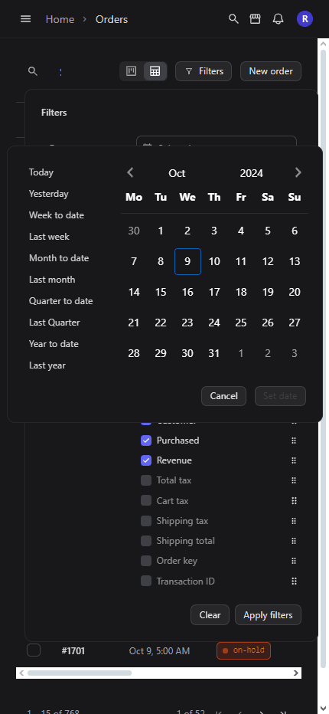The image size is (329, 714).
Task: Switch to the table view icon
Action: (155, 71)
